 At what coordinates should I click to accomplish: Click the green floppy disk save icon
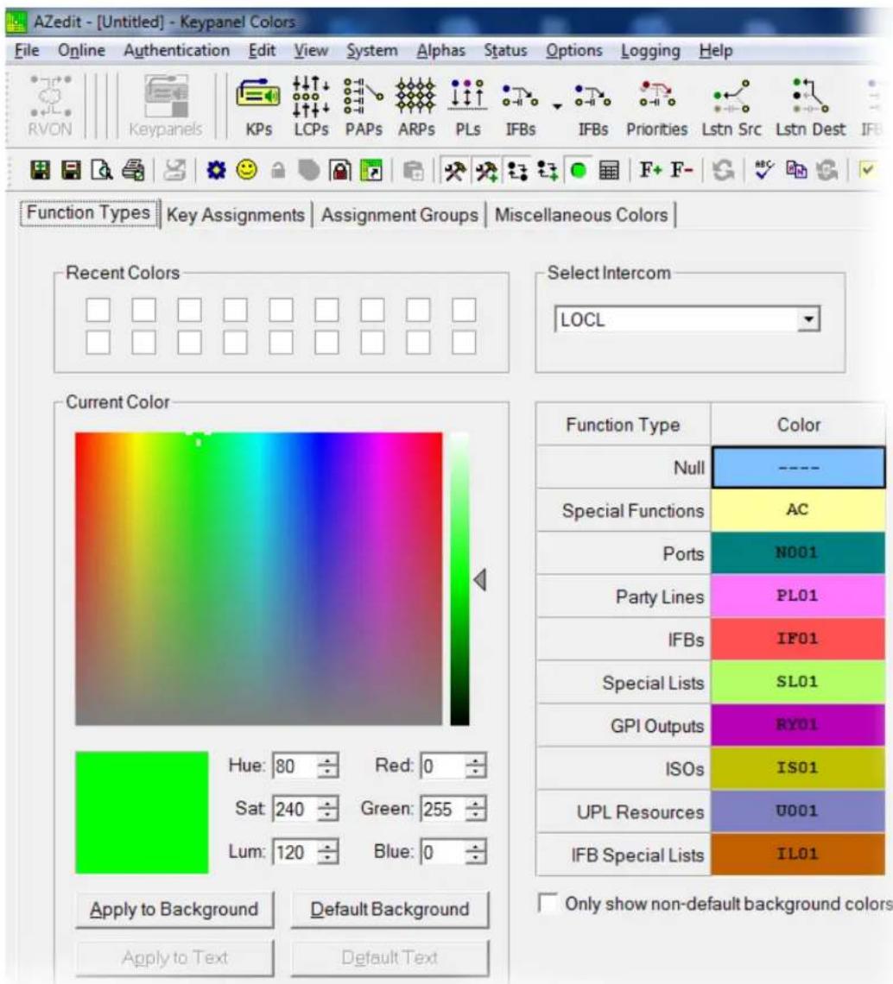[41, 170]
